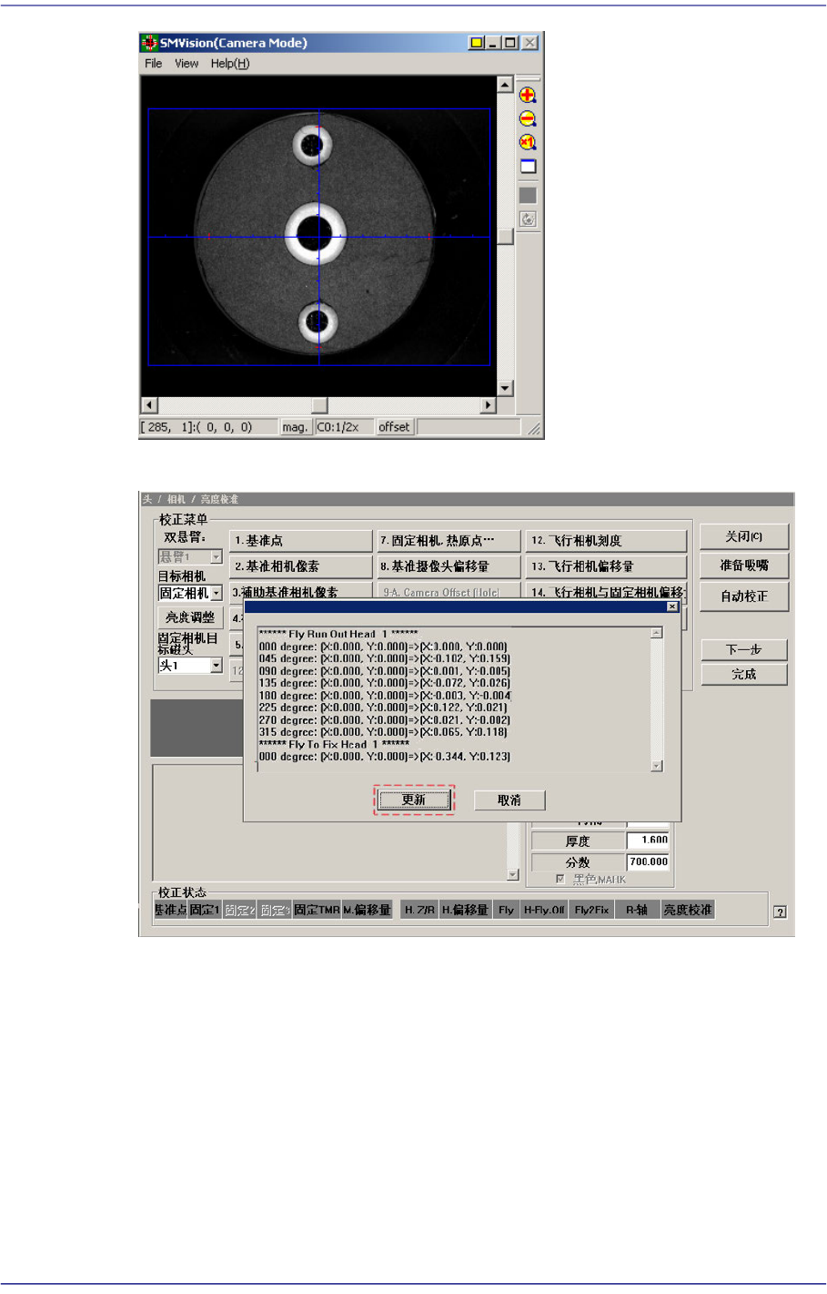827x1294 pixels.
Task: Click scroll down arrow of SMVision image view
Action: click(x=505, y=388)
